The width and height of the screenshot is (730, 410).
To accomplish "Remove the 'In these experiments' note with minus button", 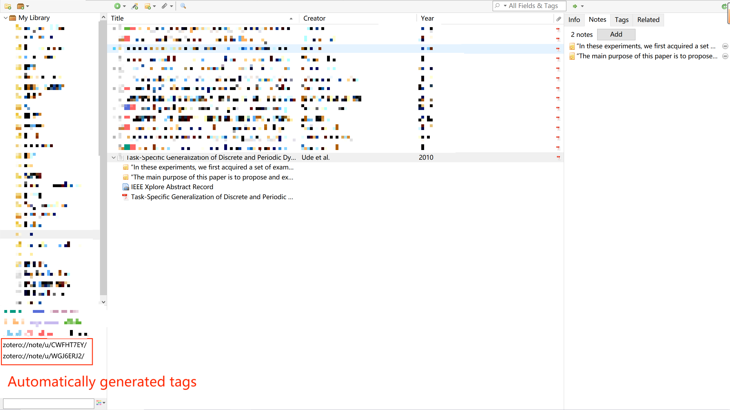I will pyautogui.click(x=725, y=46).
